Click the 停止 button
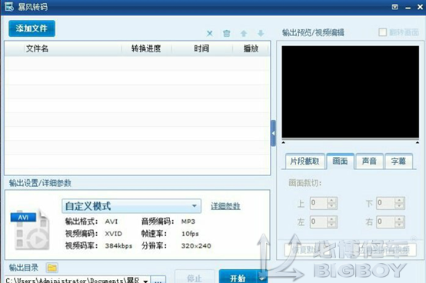This screenshot has height=283, width=426. [x=195, y=278]
